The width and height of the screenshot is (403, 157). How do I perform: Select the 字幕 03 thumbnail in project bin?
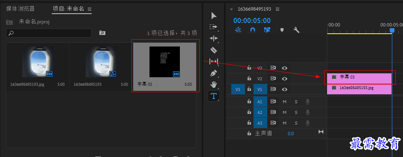[x=164, y=62]
